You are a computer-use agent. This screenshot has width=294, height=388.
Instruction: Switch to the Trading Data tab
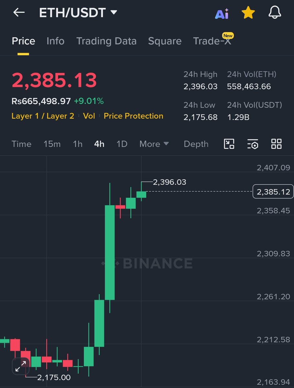tap(106, 41)
